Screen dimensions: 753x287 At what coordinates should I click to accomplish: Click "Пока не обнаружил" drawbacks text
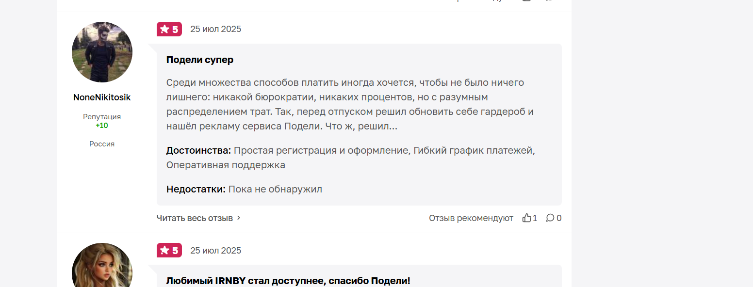(275, 189)
